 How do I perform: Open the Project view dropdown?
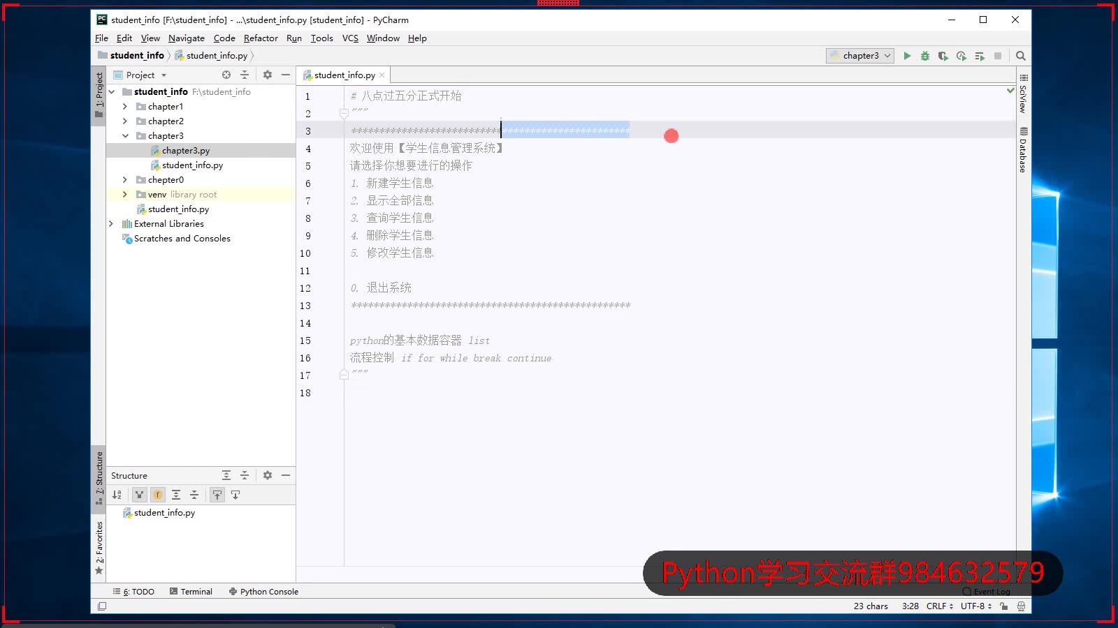pos(140,75)
